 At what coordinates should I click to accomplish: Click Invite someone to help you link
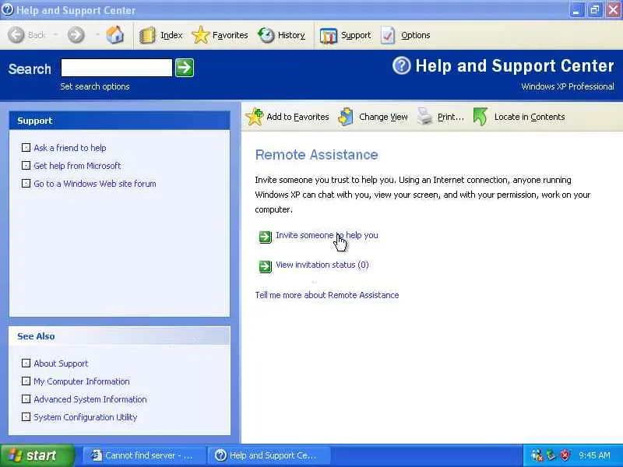click(326, 235)
